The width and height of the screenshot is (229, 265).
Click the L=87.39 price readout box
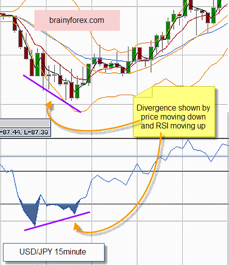(x=25, y=132)
